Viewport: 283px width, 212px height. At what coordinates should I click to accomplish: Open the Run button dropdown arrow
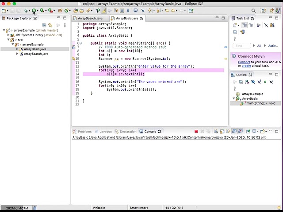pos(38,11)
